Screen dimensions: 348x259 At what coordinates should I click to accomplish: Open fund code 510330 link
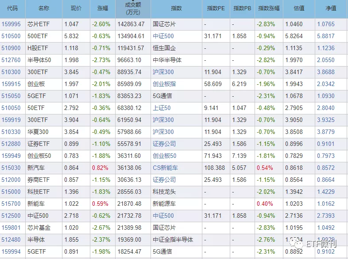11,132
